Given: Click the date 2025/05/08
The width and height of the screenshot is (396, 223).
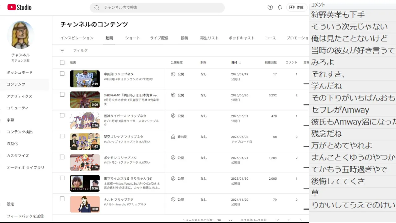Looking at the screenshot, I should point(239,137).
